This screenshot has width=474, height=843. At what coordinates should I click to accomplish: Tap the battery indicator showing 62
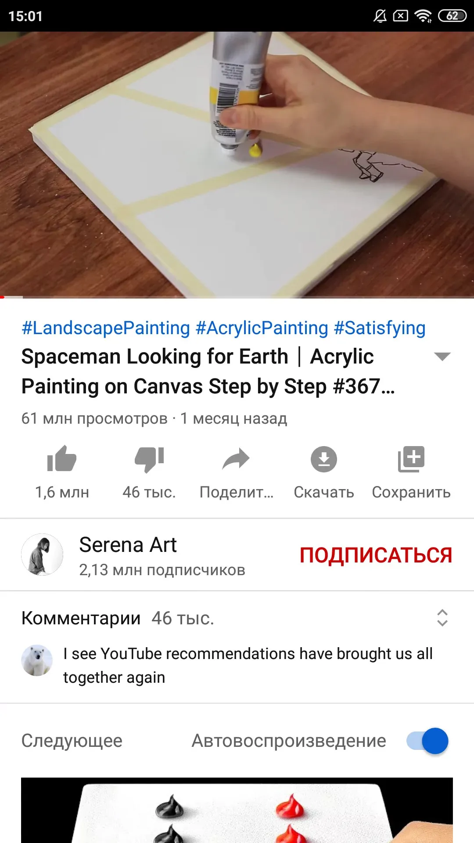pos(452,16)
